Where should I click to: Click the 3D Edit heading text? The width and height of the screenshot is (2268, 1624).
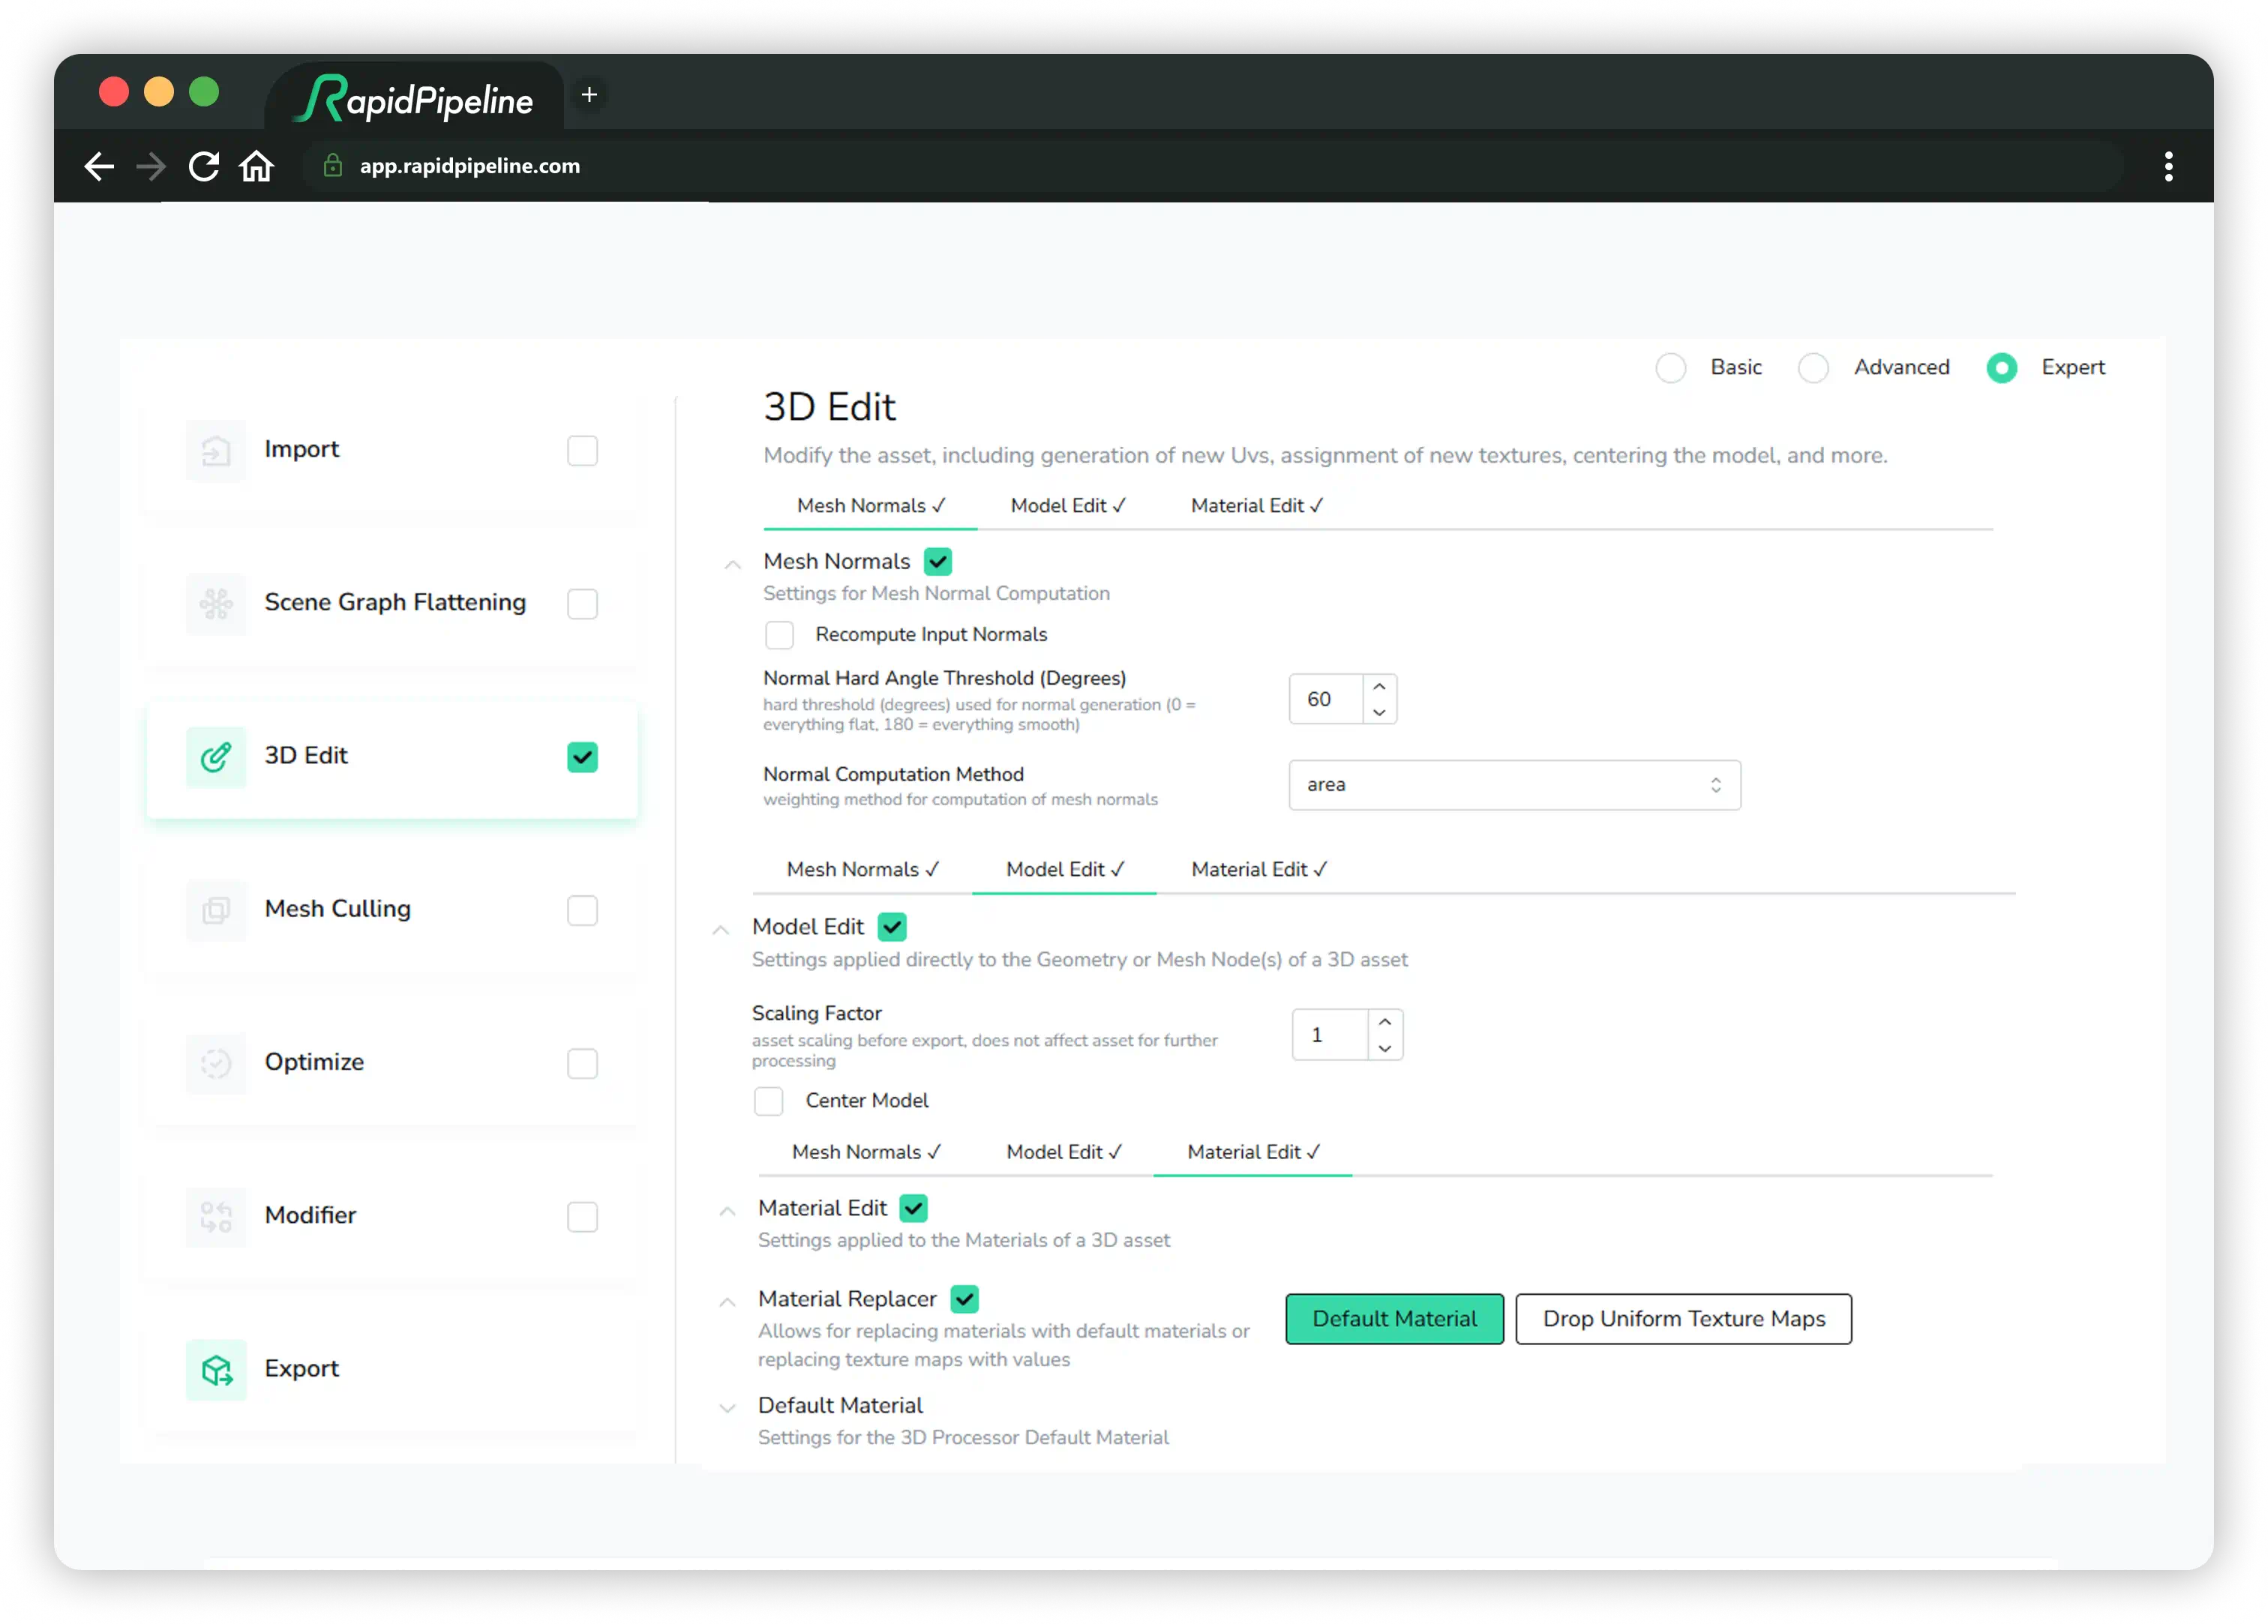tap(829, 408)
